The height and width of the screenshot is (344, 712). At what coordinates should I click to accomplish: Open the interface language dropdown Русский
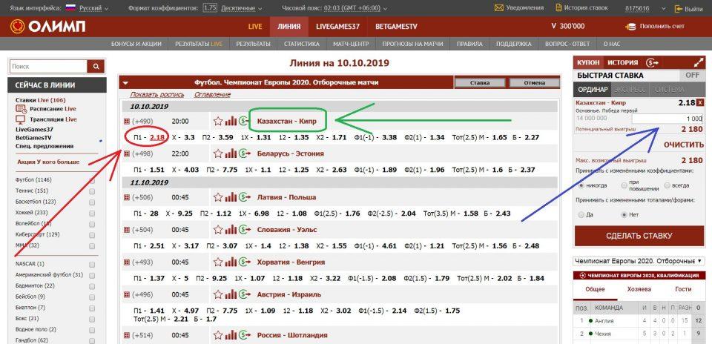tap(86, 8)
